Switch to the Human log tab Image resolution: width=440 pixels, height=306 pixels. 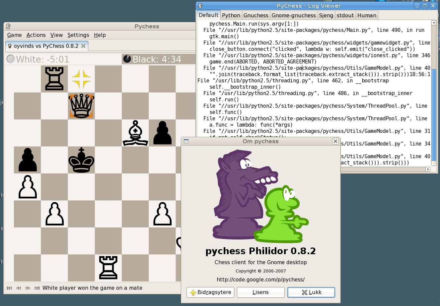367,15
